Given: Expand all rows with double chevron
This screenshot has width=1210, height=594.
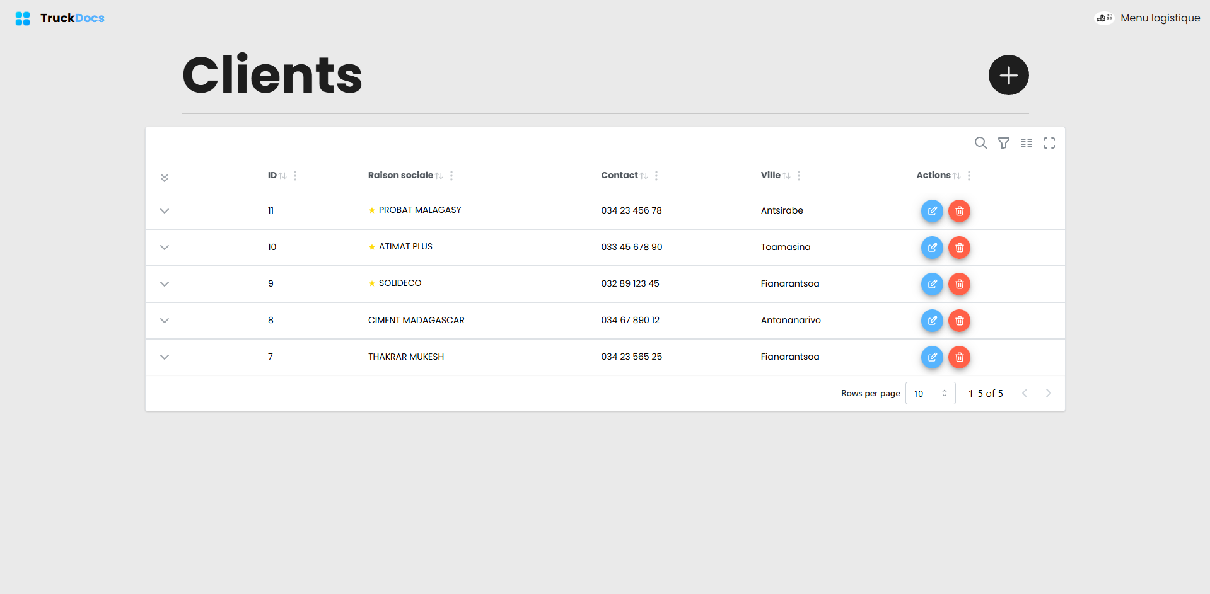Looking at the screenshot, I should 165,178.
